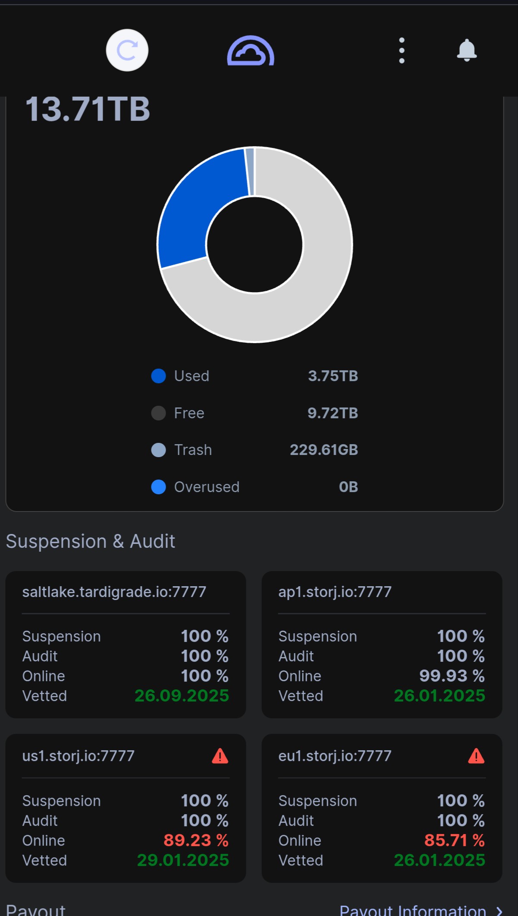This screenshot has height=916, width=518.
Task: Expand Payout Information using the chevron arrow
Action: (499, 911)
